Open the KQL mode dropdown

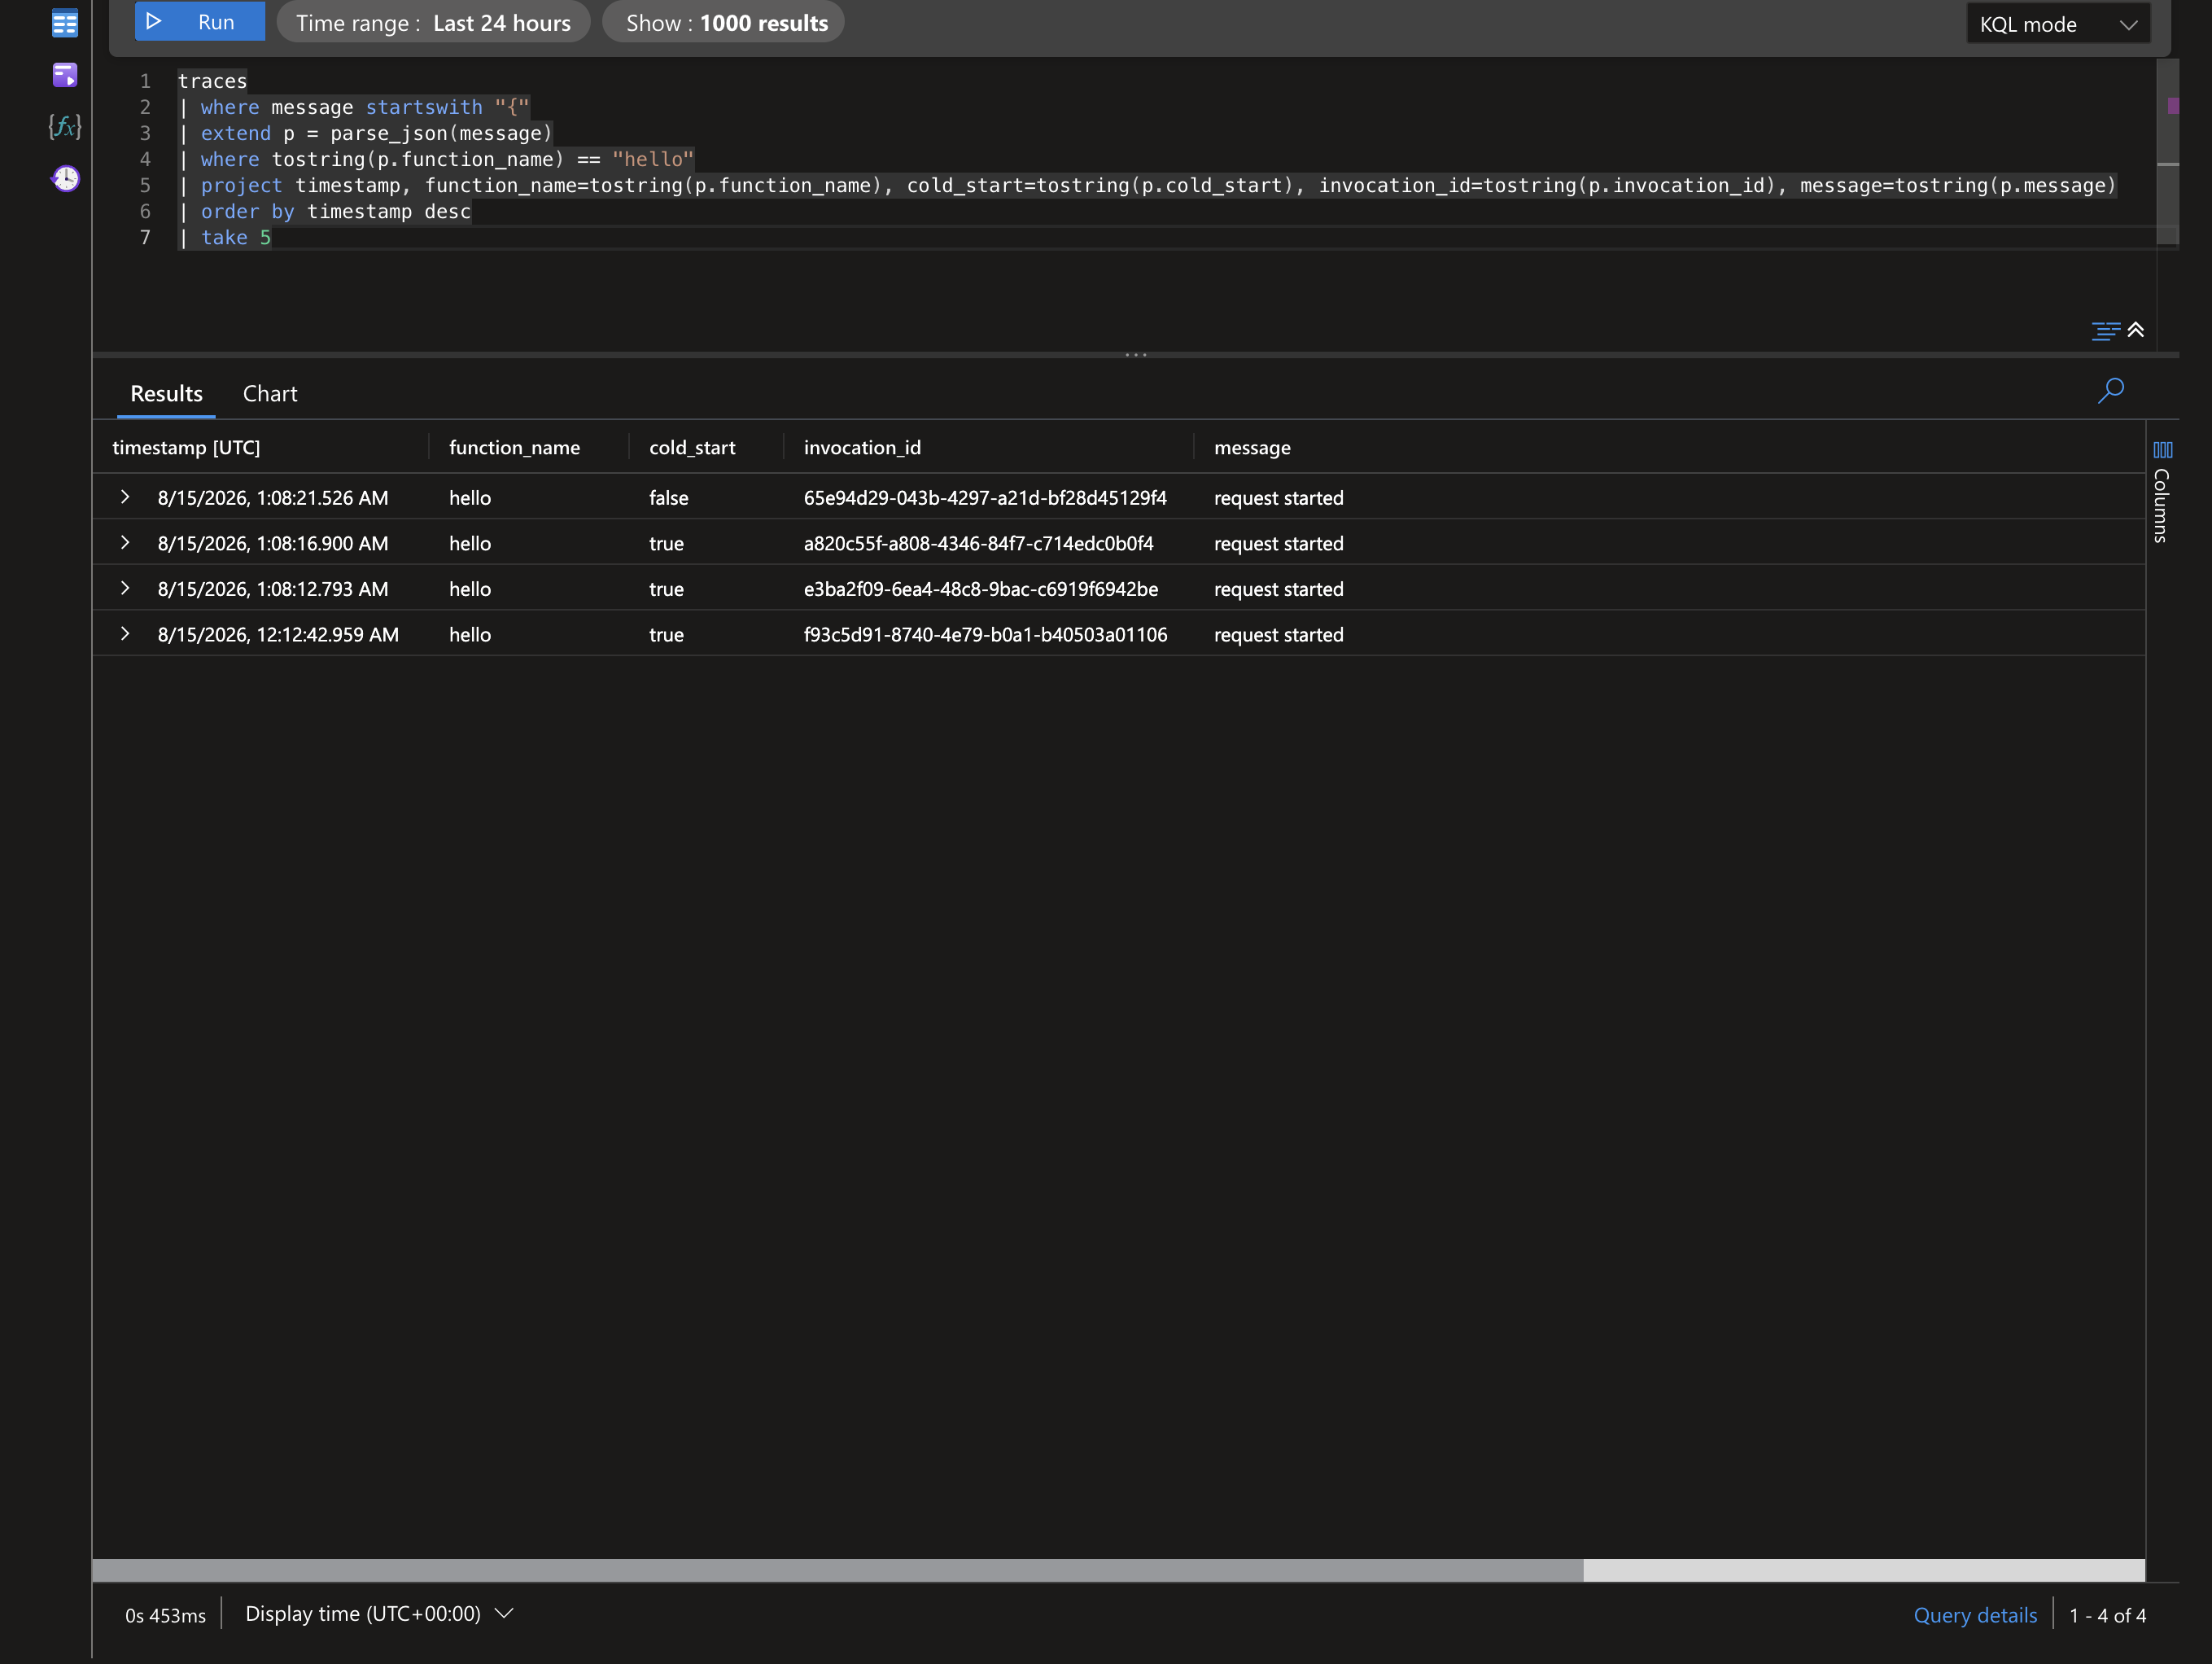[x=2057, y=24]
